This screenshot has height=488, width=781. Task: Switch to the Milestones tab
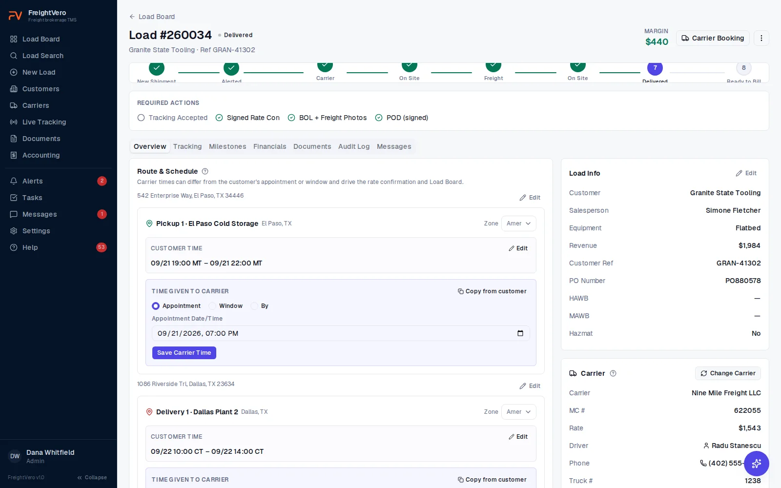tap(227, 146)
